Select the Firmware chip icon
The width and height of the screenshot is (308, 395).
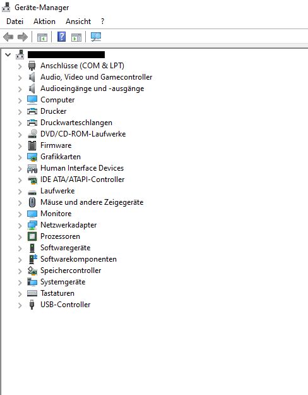pyautogui.click(x=32, y=145)
